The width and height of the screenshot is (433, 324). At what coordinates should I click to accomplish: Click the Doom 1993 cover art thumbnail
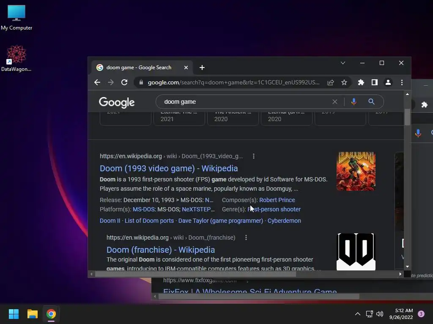tap(356, 171)
